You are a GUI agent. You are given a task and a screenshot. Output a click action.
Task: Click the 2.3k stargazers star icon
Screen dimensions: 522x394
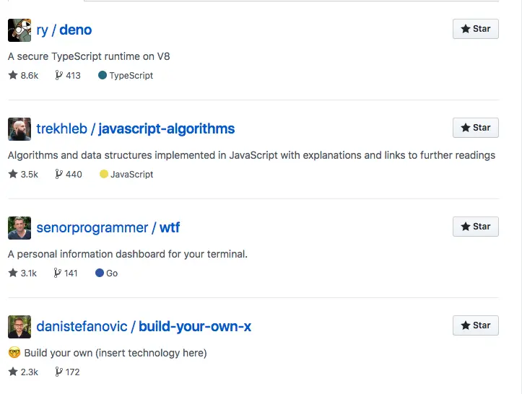(x=12, y=372)
